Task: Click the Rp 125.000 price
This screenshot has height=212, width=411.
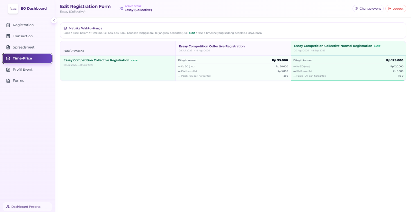Action: tap(395, 60)
